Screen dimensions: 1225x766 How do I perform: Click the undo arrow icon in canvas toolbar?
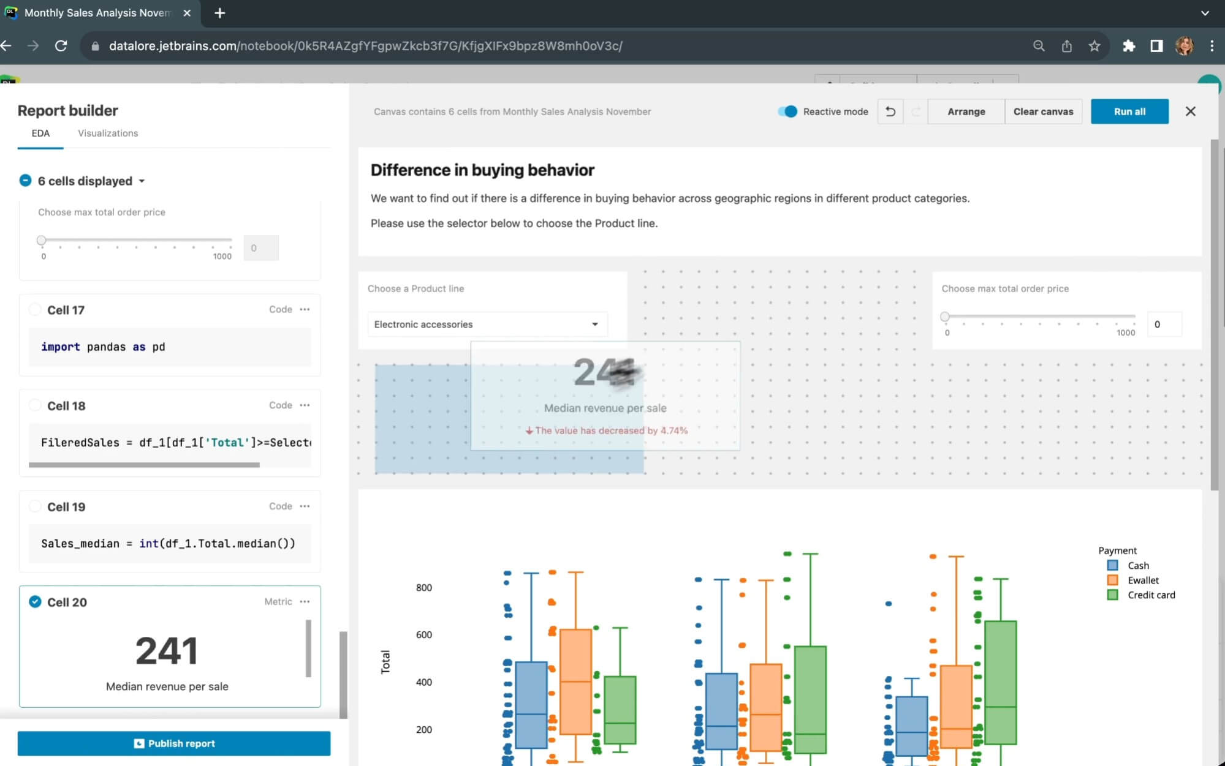[x=890, y=111]
